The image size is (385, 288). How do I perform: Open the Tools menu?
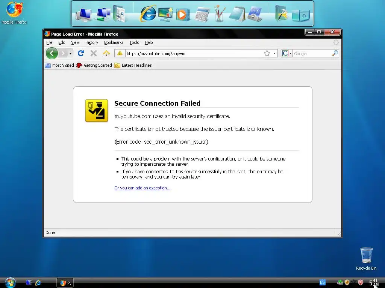click(x=134, y=42)
